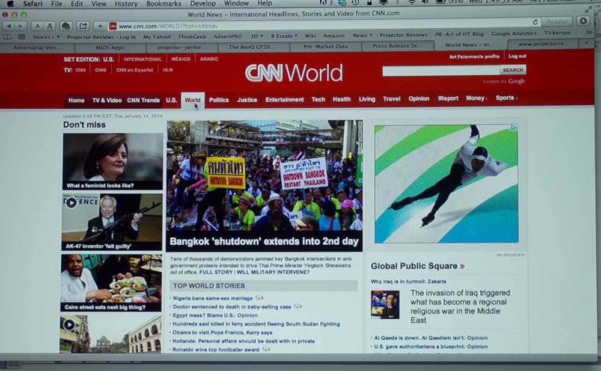The height and width of the screenshot is (371, 601).
Task: Expand the R Estate bookmarks folder
Action: 284,36
